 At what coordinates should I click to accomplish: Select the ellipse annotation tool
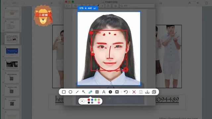pos(70,92)
